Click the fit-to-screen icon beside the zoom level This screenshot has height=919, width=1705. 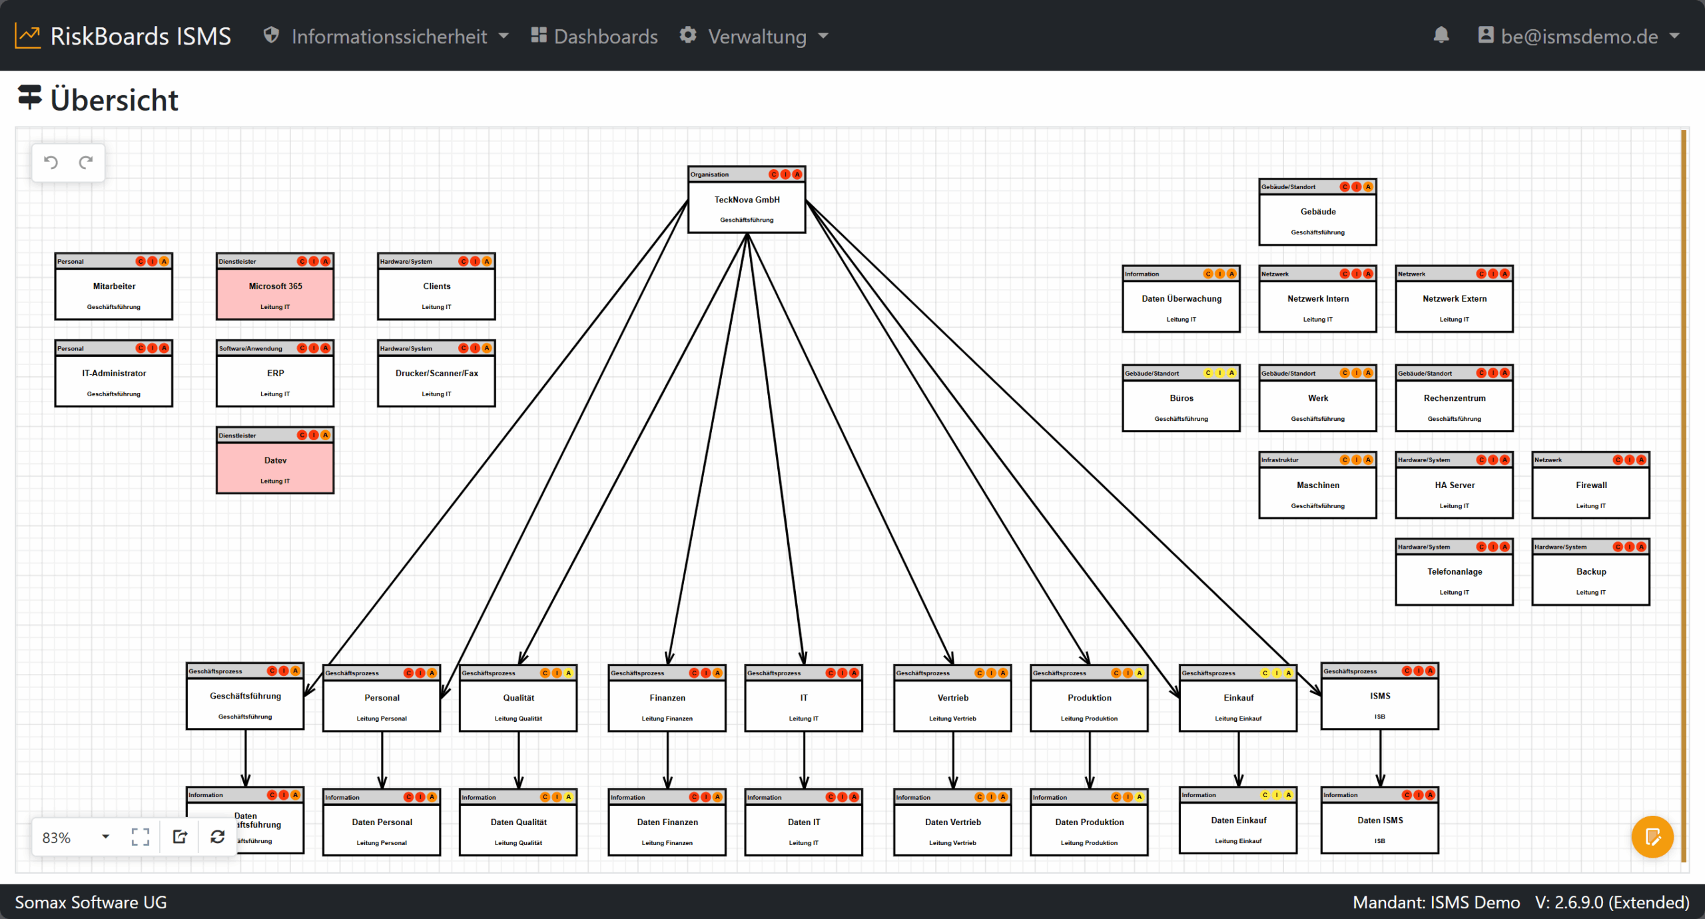tap(141, 837)
